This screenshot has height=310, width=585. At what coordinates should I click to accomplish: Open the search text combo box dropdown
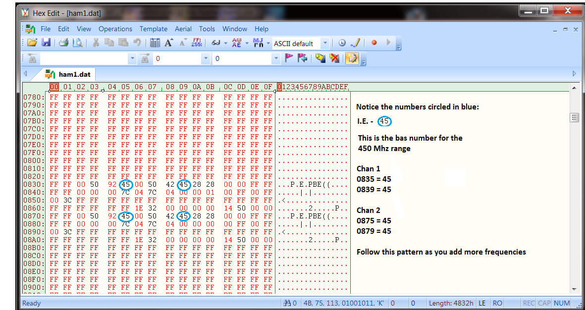click(x=132, y=58)
